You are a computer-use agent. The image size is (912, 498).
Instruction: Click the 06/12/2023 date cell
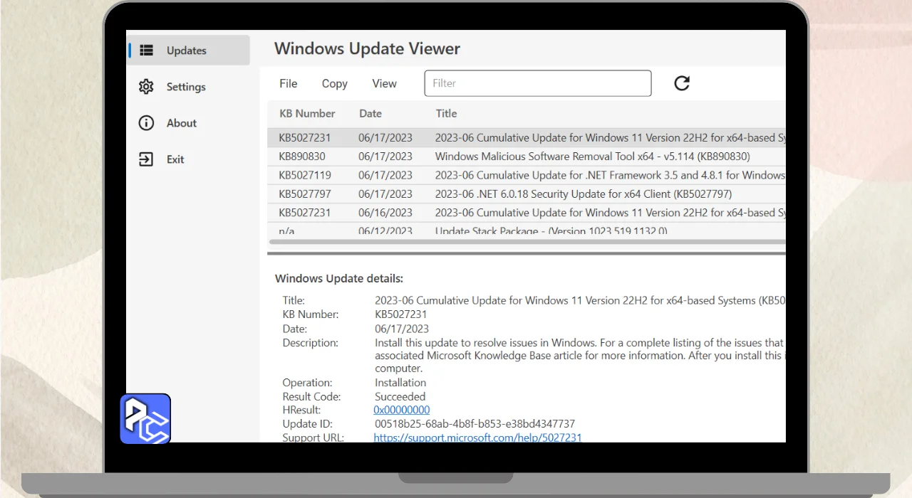385,231
